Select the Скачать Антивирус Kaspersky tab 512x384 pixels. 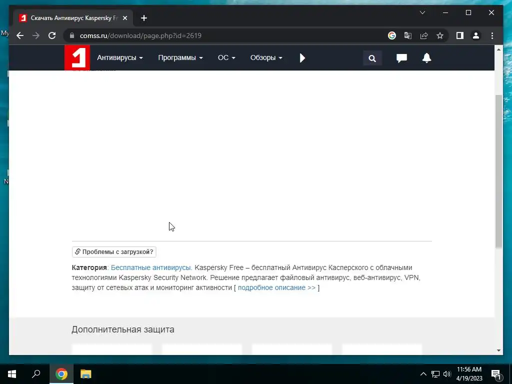[x=73, y=18]
